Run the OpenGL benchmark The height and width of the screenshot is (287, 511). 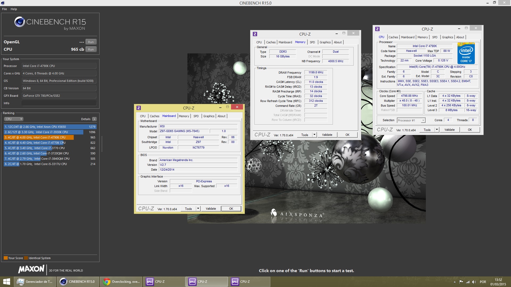click(x=91, y=42)
